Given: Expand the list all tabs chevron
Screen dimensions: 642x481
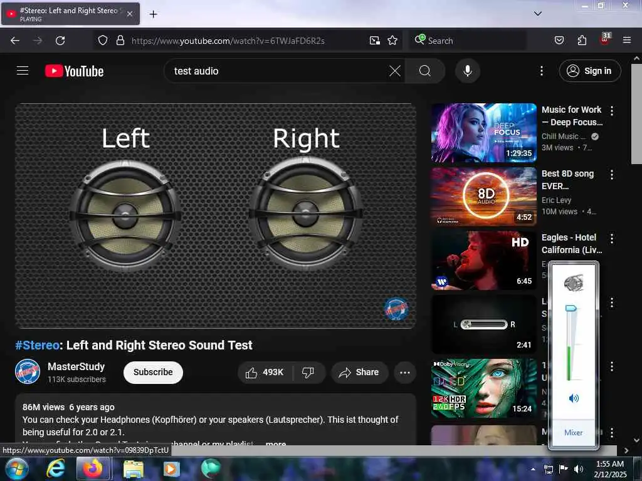Looking at the screenshot, I should (537, 14).
